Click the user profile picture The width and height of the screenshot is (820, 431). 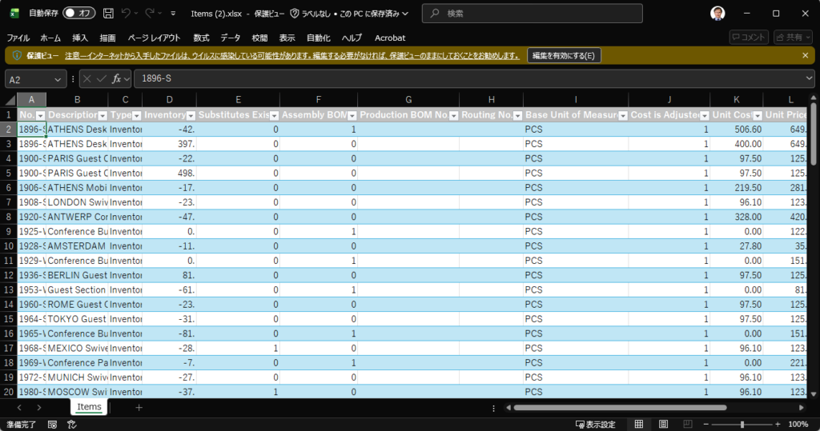tap(717, 14)
